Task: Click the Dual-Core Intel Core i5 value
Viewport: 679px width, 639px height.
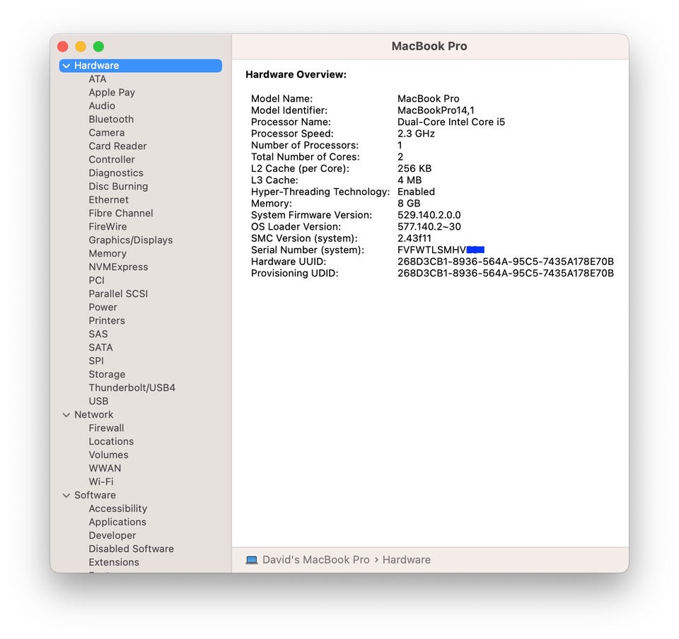Action: [451, 122]
